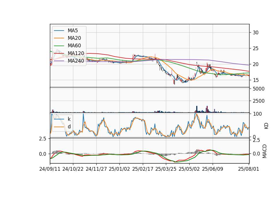Click the orange MA20 legend line sample
The image size is (277, 199).
[59, 38]
